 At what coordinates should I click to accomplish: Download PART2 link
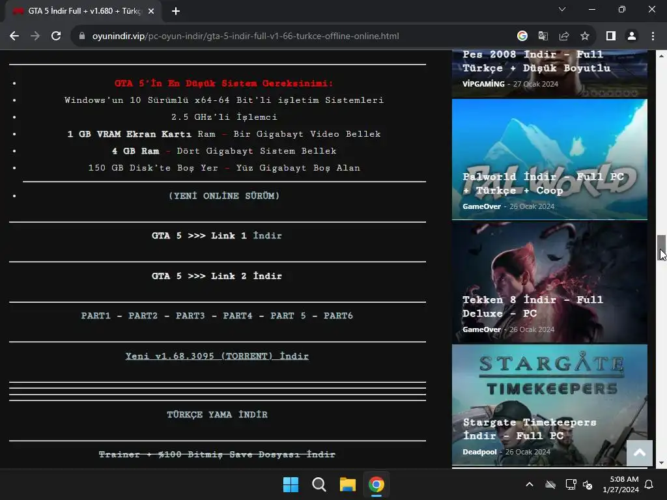tap(143, 316)
